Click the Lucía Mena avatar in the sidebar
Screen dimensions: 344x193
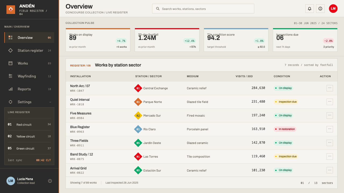pos(11,181)
